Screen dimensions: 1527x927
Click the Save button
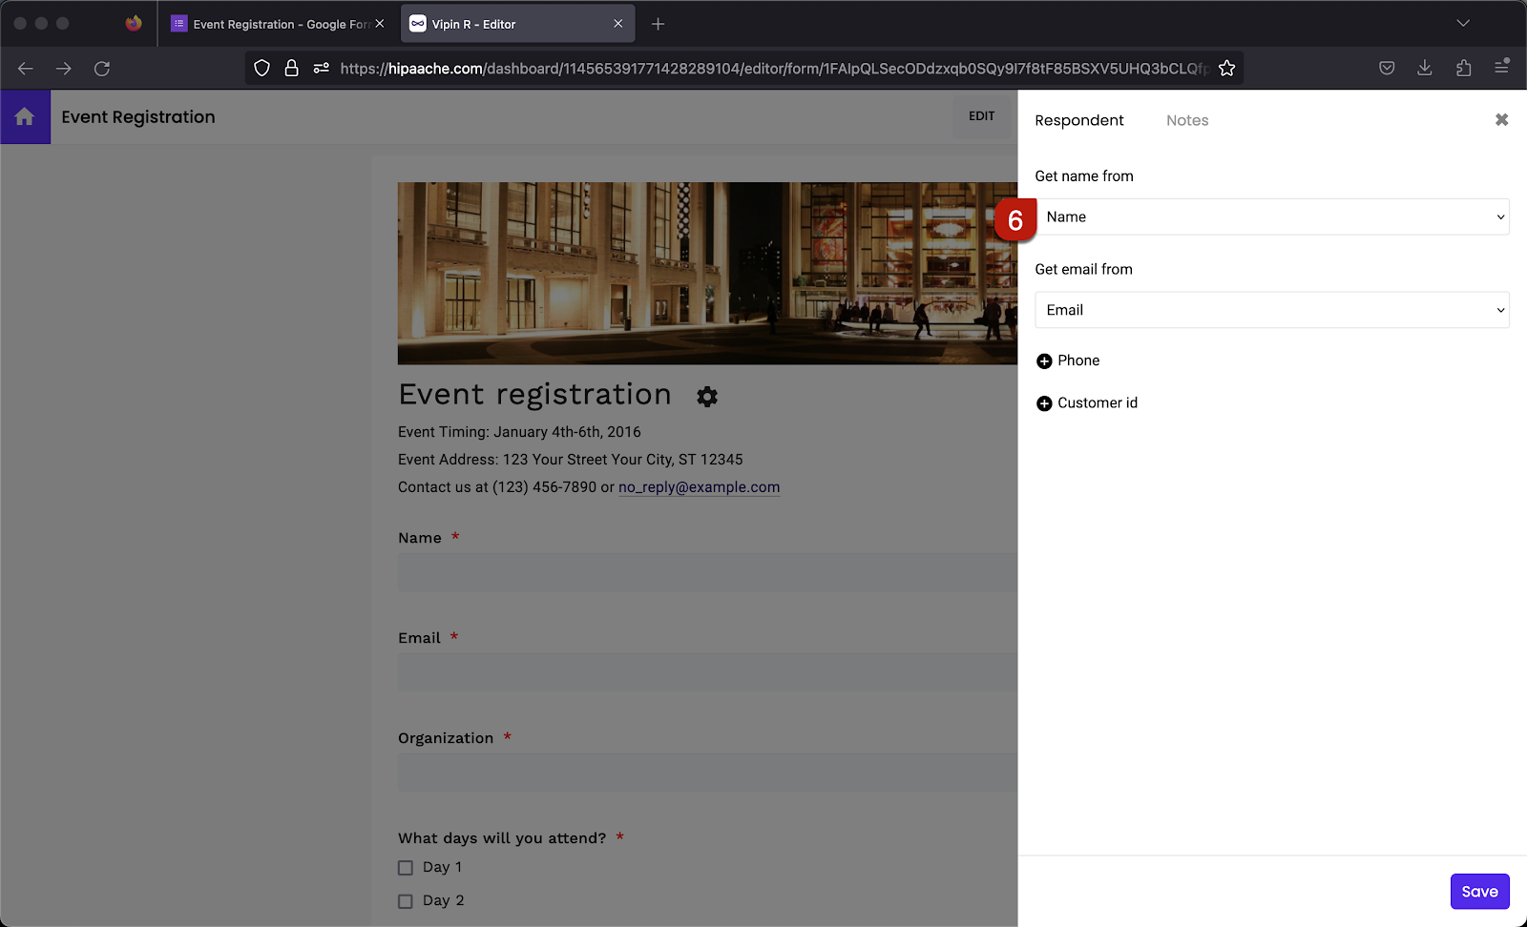[1479, 891]
